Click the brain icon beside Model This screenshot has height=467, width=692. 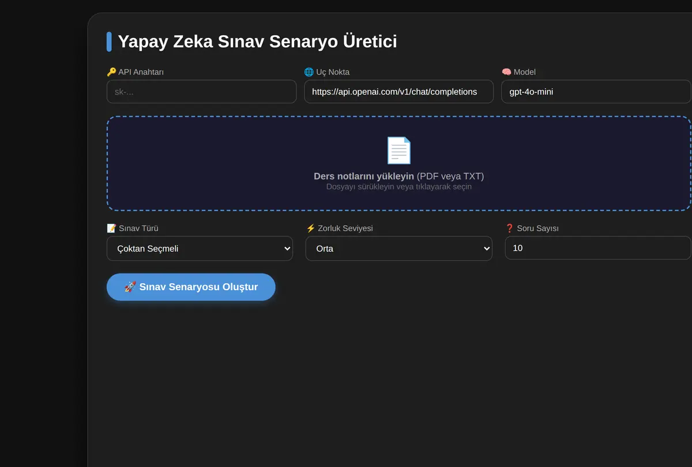pos(506,72)
